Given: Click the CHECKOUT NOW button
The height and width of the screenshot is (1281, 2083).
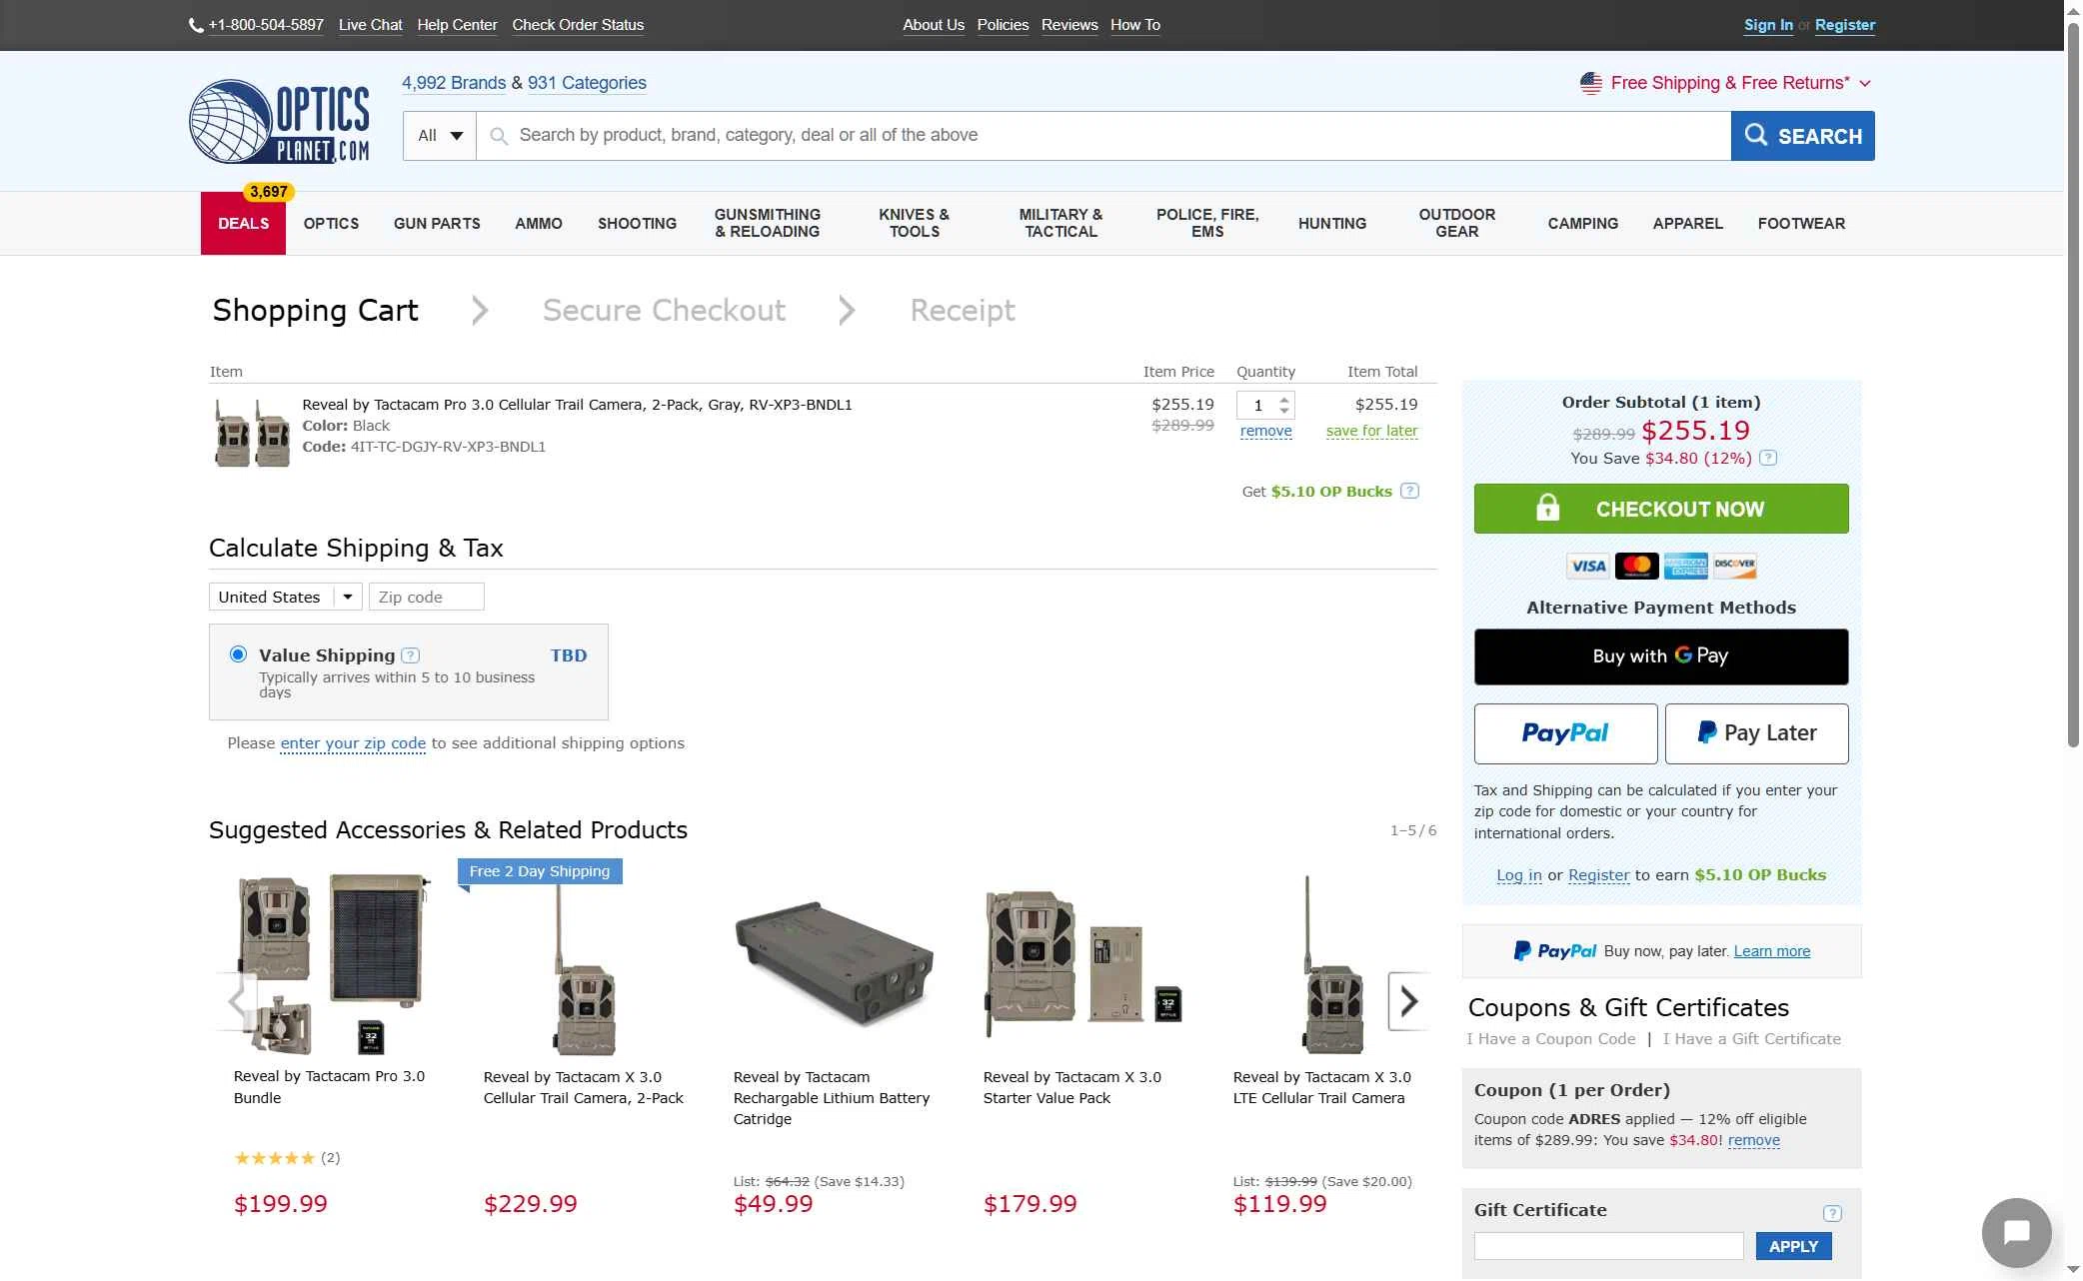Looking at the screenshot, I should [1660, 509].
